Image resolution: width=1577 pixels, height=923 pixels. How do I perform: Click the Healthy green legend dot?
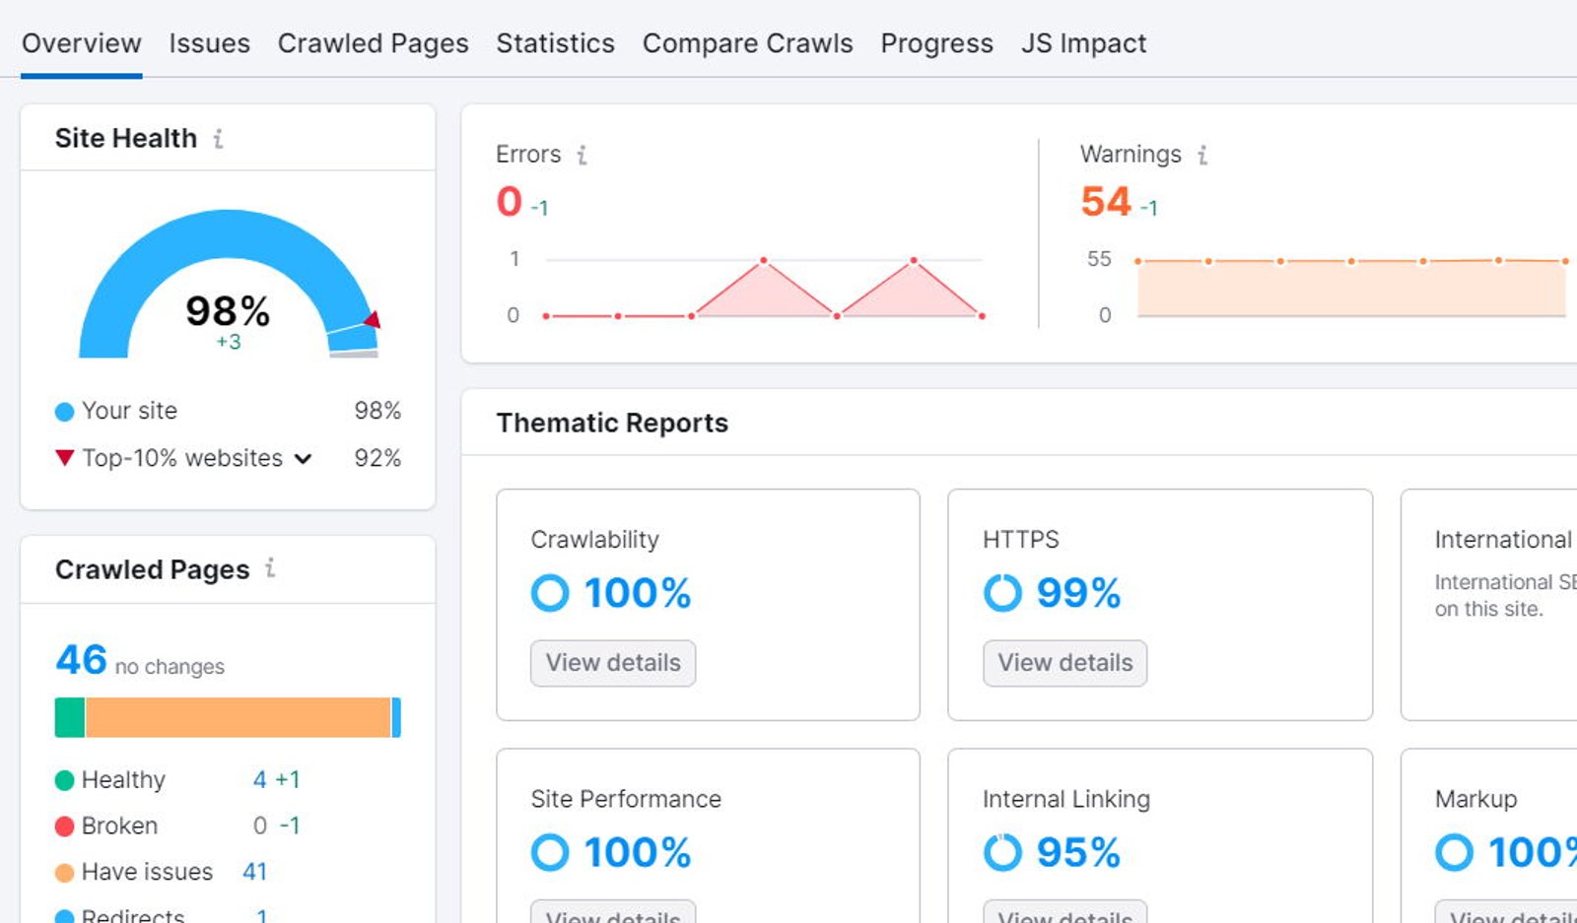point(64,780)
